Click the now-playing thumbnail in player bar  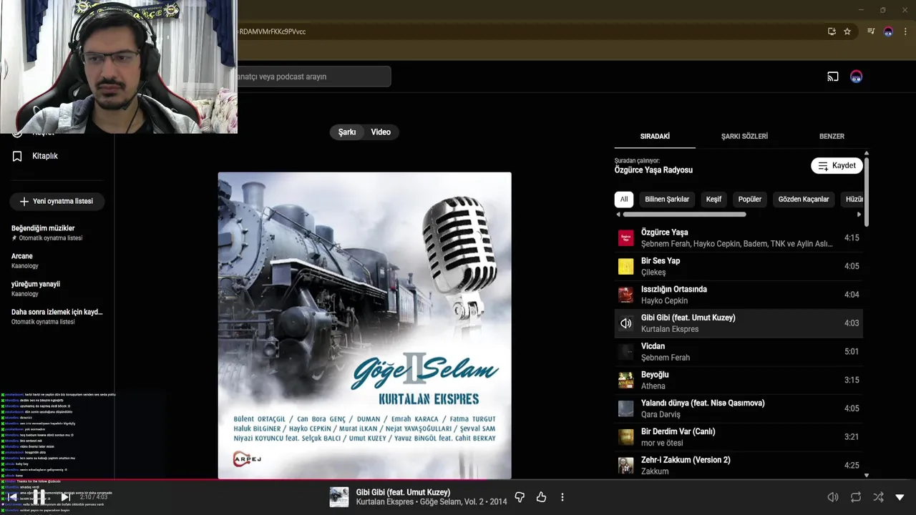(339, 497)
